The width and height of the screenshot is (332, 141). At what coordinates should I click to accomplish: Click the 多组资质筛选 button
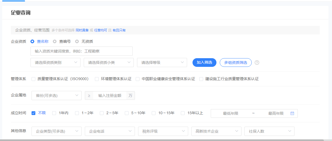(x=236, y=63)
